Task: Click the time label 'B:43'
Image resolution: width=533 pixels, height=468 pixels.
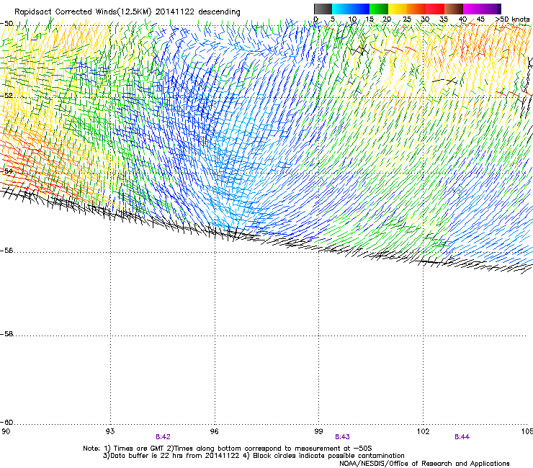Action: click(x=342, y=437)
